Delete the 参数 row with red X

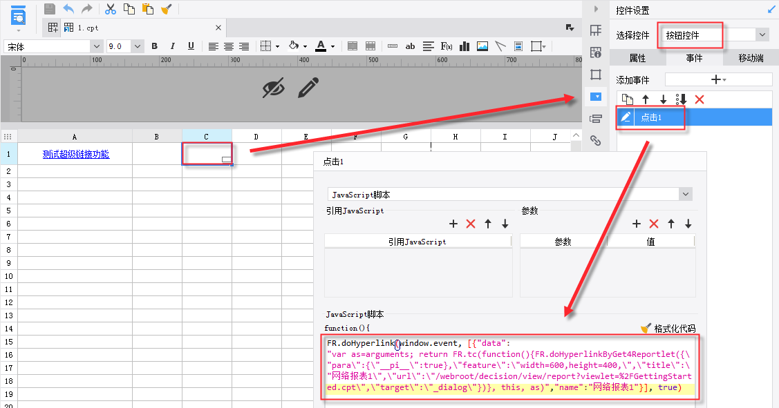(x=654, y=224)
